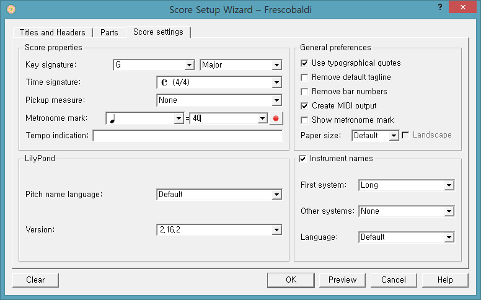Click the Version field text 2.16.2
The width and height of the screenshot is (481, 300).
click(x=170, y=230)
